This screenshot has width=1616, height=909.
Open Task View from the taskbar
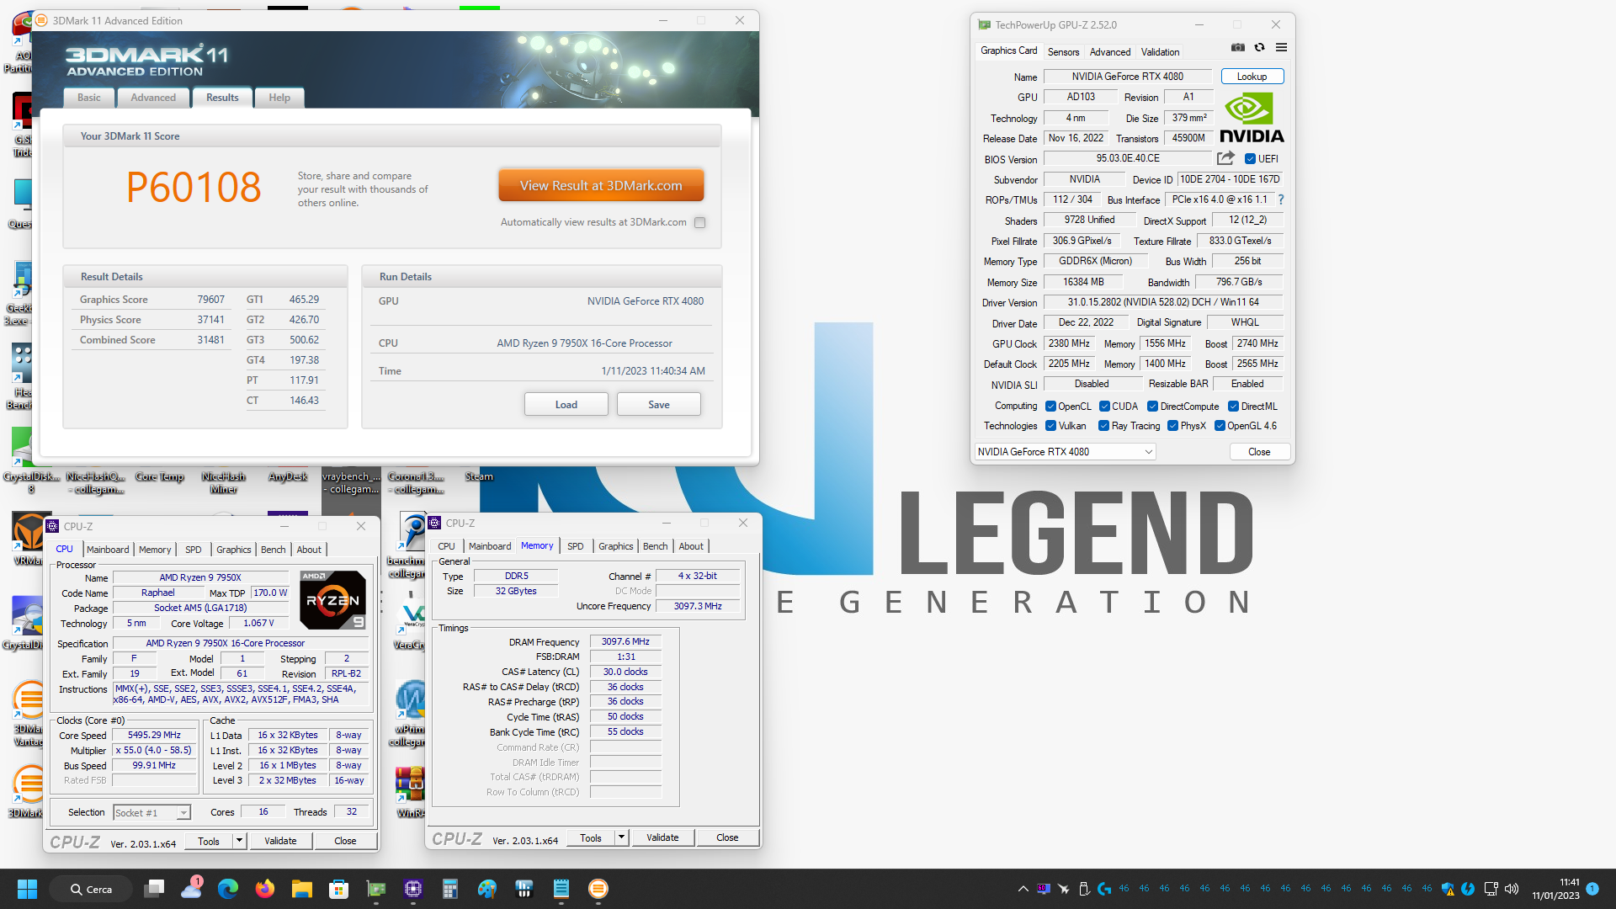pyautogui.click(x=154, y=889)
